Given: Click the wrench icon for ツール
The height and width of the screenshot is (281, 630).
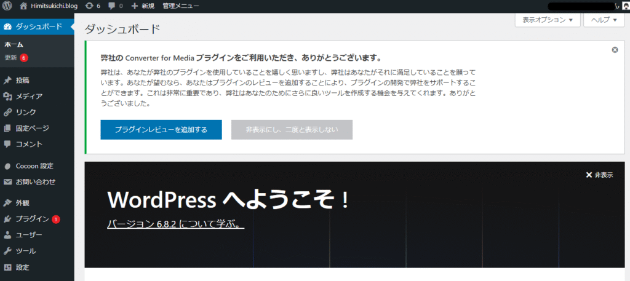Looking at the screenshot, I should click(x=7, y=251).
